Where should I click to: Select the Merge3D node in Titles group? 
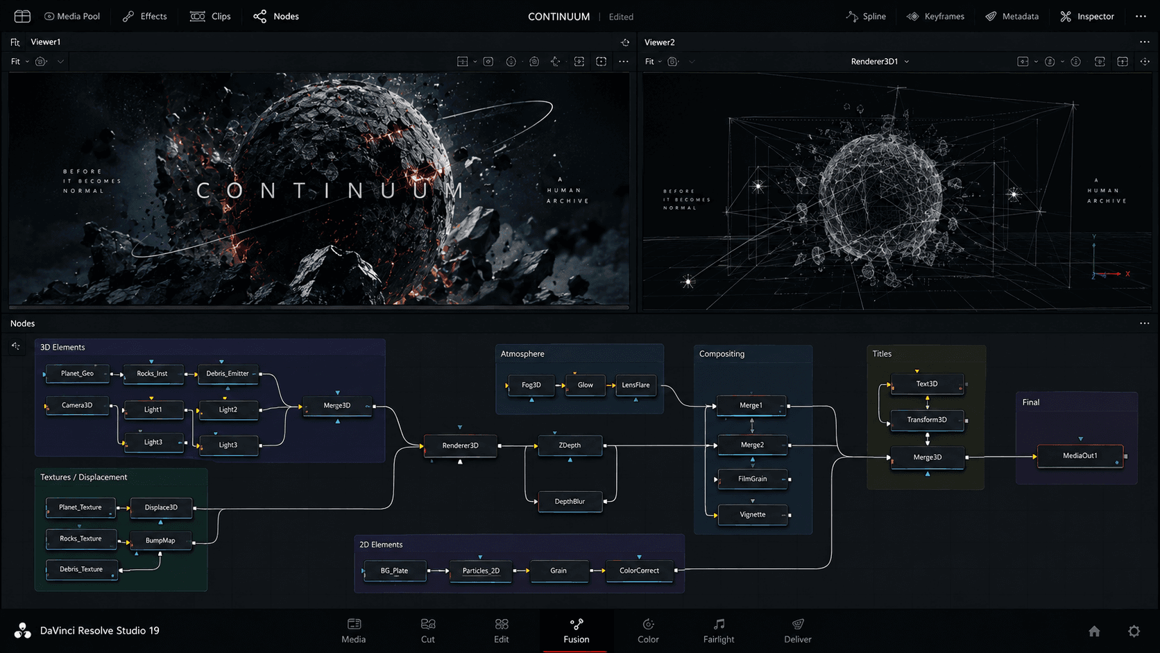click(x=928, y=457)
